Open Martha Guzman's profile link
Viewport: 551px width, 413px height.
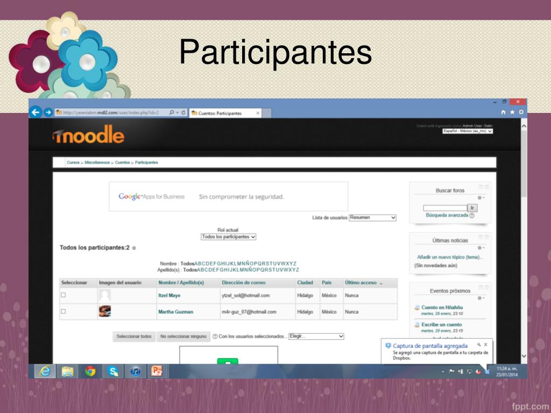pyautogui.click(x=176, y=312)
